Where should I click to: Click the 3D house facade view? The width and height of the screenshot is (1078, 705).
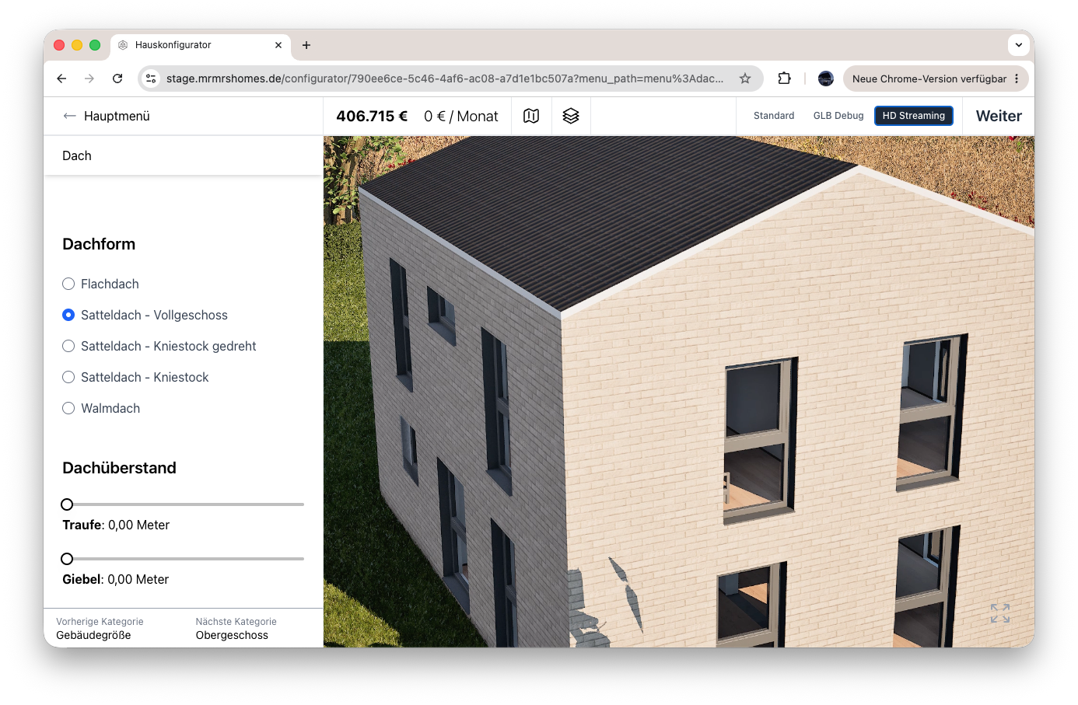pos(679,392)
